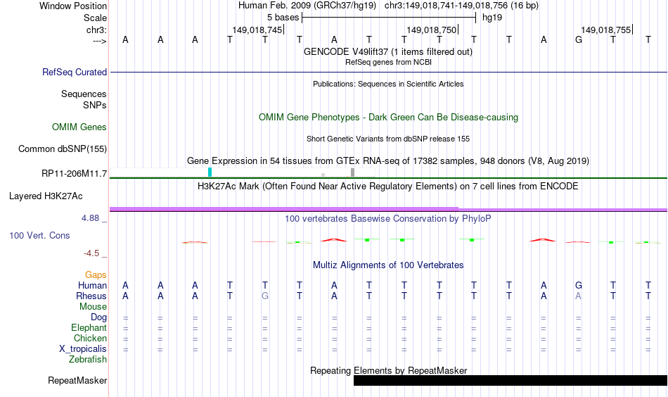Click the SNPs track label
This screenshot has width=668, height=397.
(95, 106)
